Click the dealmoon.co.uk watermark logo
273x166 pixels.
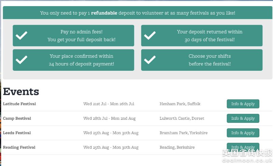[247, 156]
